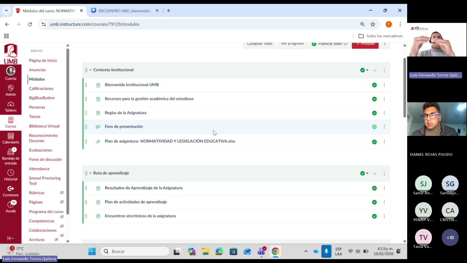Open the Cursos global navigation icon
This screenshot has height=263, width=467.
click(11, 120)
